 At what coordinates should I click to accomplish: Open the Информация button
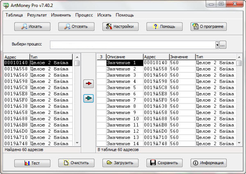click(208, 163)
